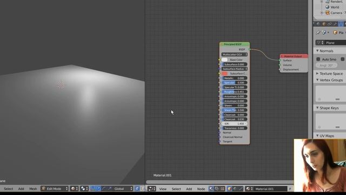Open the Edit Mode selector
346x195 pixels.
click(54, 189)
